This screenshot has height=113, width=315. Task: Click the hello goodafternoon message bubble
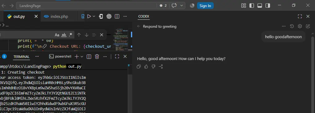click(x=283, y=37)
